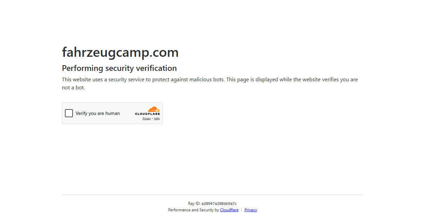Open the Help link inside the verification widget
Screen dimensions: 425x218
[x=157, y=119]
